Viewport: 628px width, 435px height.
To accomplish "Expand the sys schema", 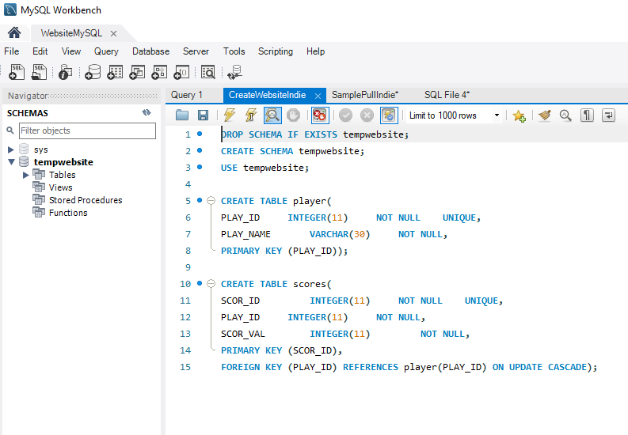I will click(11, 149).
